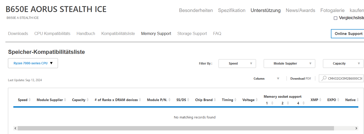This screenshot has width=364, height=134.
Task: Go to Besonderheiten section
Action: click(x=196, y=10)
